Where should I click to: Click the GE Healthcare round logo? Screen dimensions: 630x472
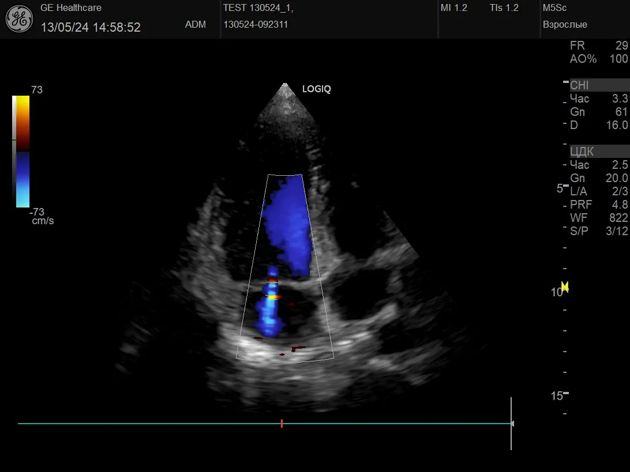point(19,19)
